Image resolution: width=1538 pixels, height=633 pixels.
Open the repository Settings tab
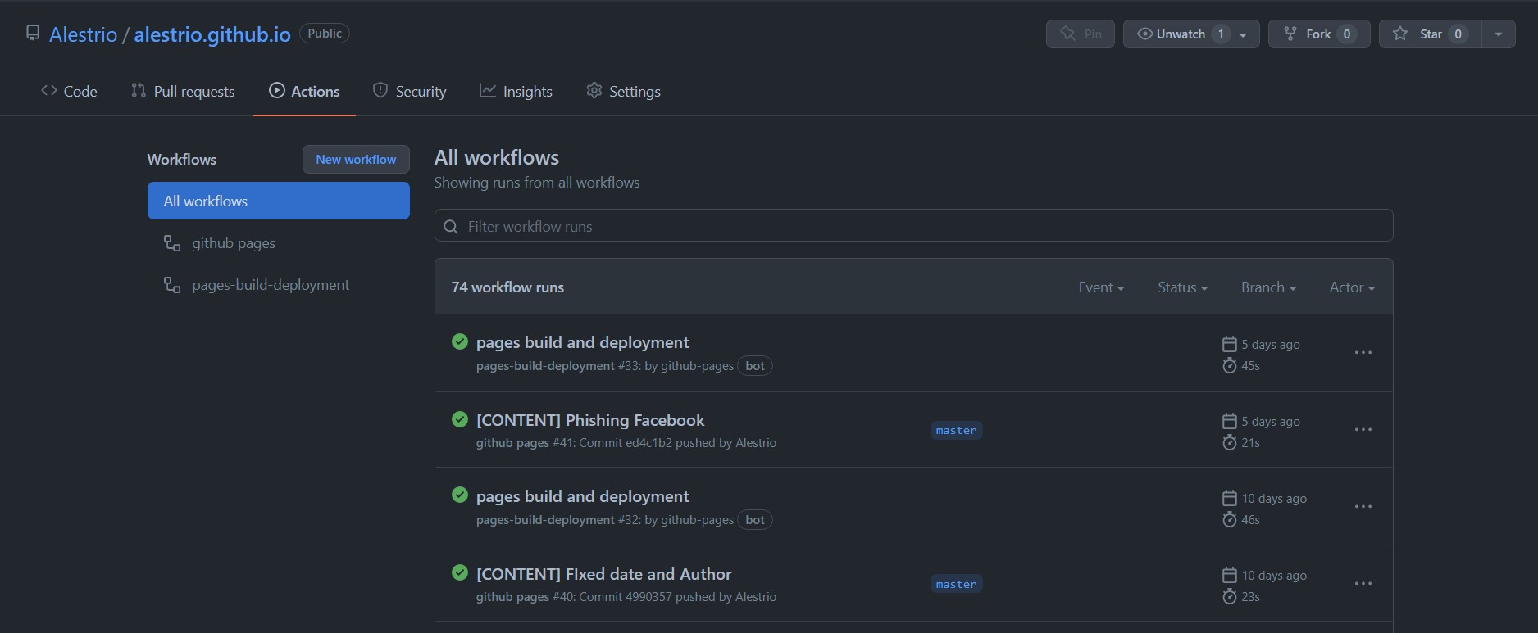click(x=623, y=91)
